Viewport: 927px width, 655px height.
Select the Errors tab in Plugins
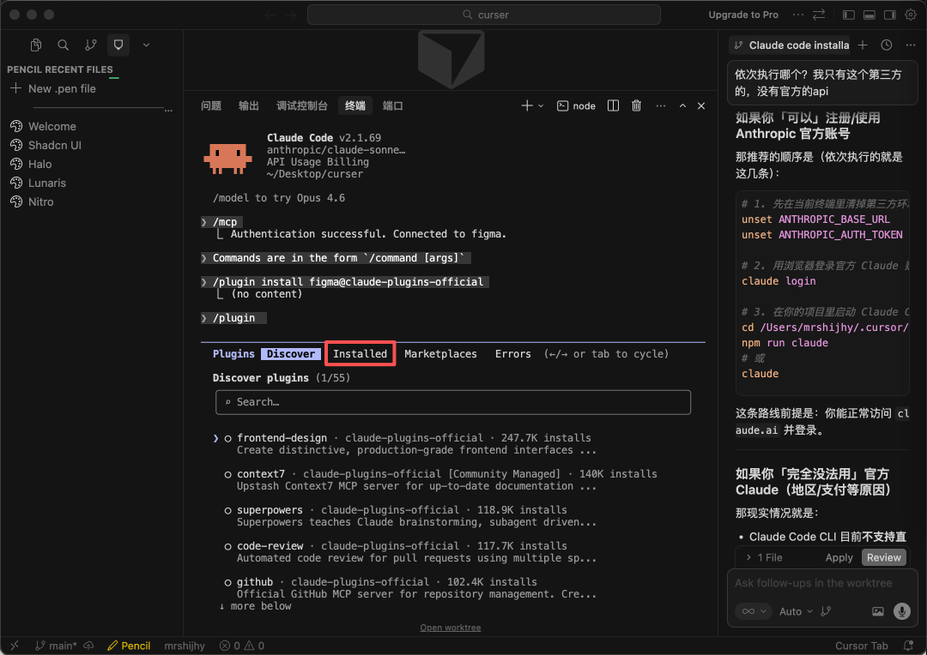[x=512, y=354]
